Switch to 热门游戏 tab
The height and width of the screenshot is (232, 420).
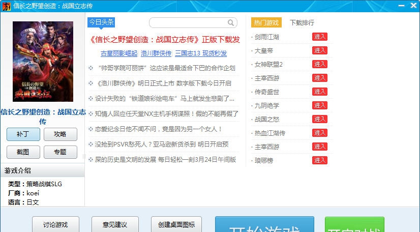266,22
